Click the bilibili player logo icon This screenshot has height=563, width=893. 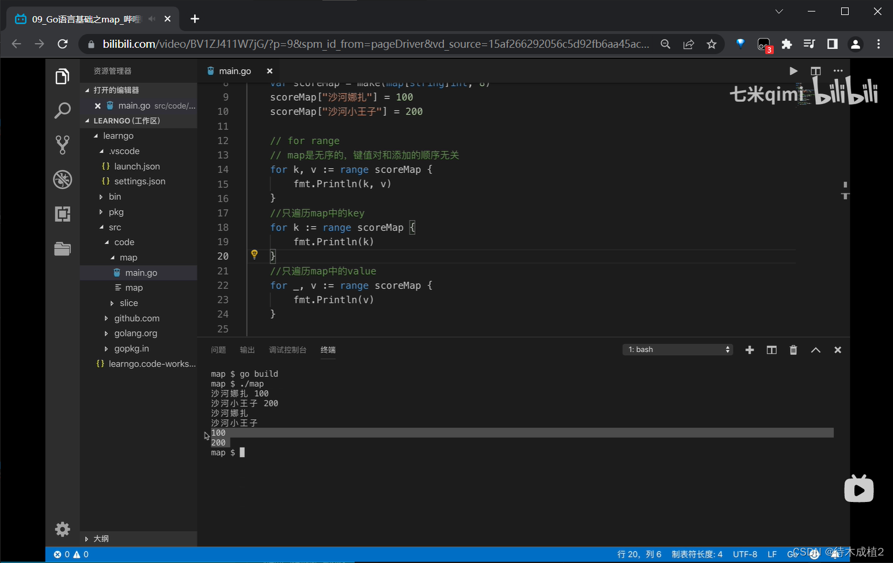coord(858,489)
